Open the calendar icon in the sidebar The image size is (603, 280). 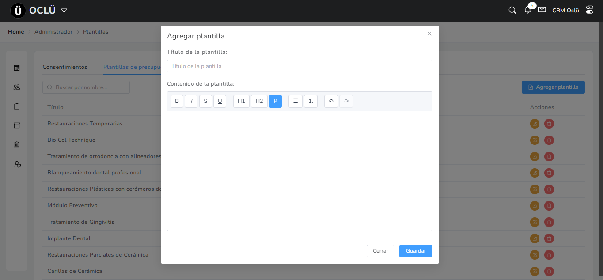coord(17,68)
